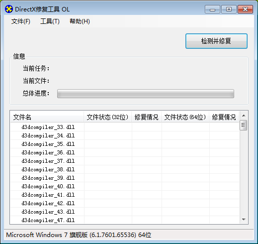
Task: Sort by the 文件名 column header
Action: pos(47,117)
